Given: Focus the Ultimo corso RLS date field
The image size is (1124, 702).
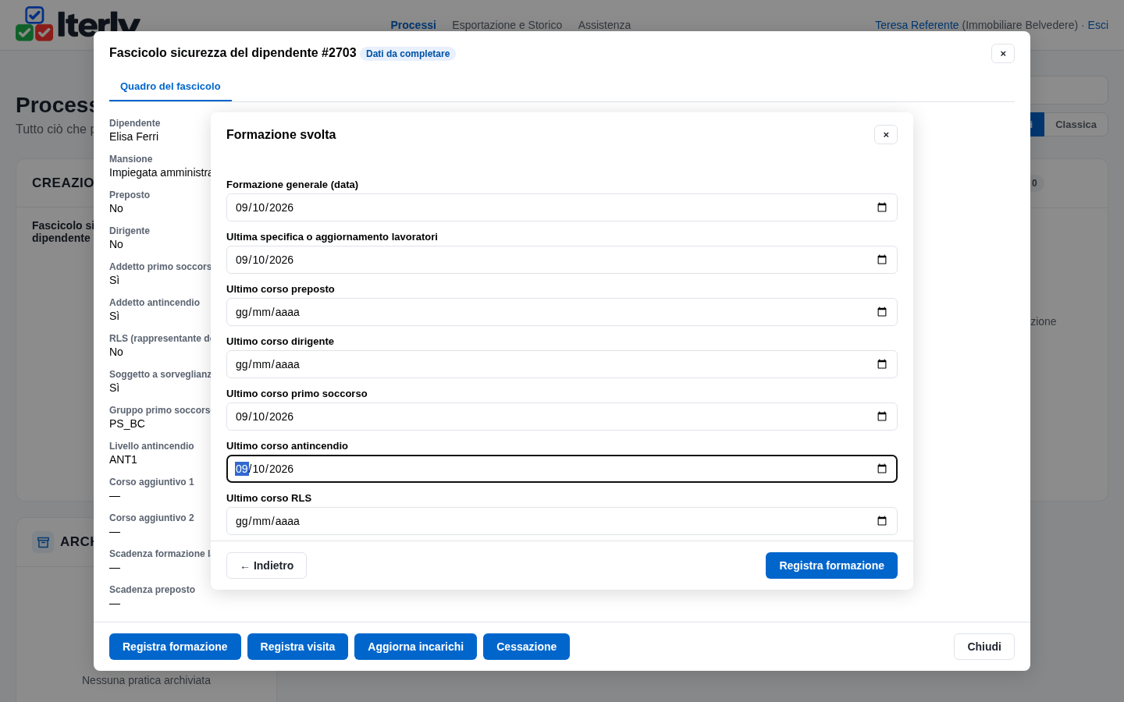Looking at the screenshot, I should coord(562,521).
